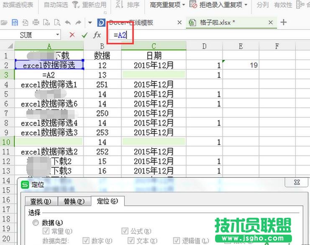Click the print icon in quick toolbar
The height and width of the screenshot is (245, 310).
(x=36, y=22)
